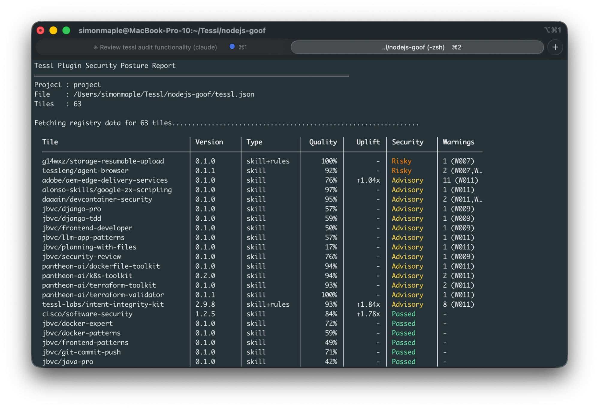Click tile 'jbvc/llm-app-patterns'
Viewport: 599px width, 409px height.
point(83,238)
